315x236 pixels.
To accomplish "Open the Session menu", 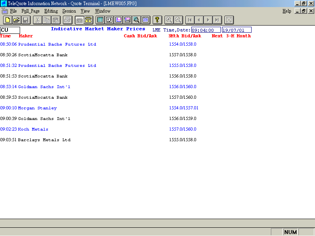I will [x=69, y=11].
